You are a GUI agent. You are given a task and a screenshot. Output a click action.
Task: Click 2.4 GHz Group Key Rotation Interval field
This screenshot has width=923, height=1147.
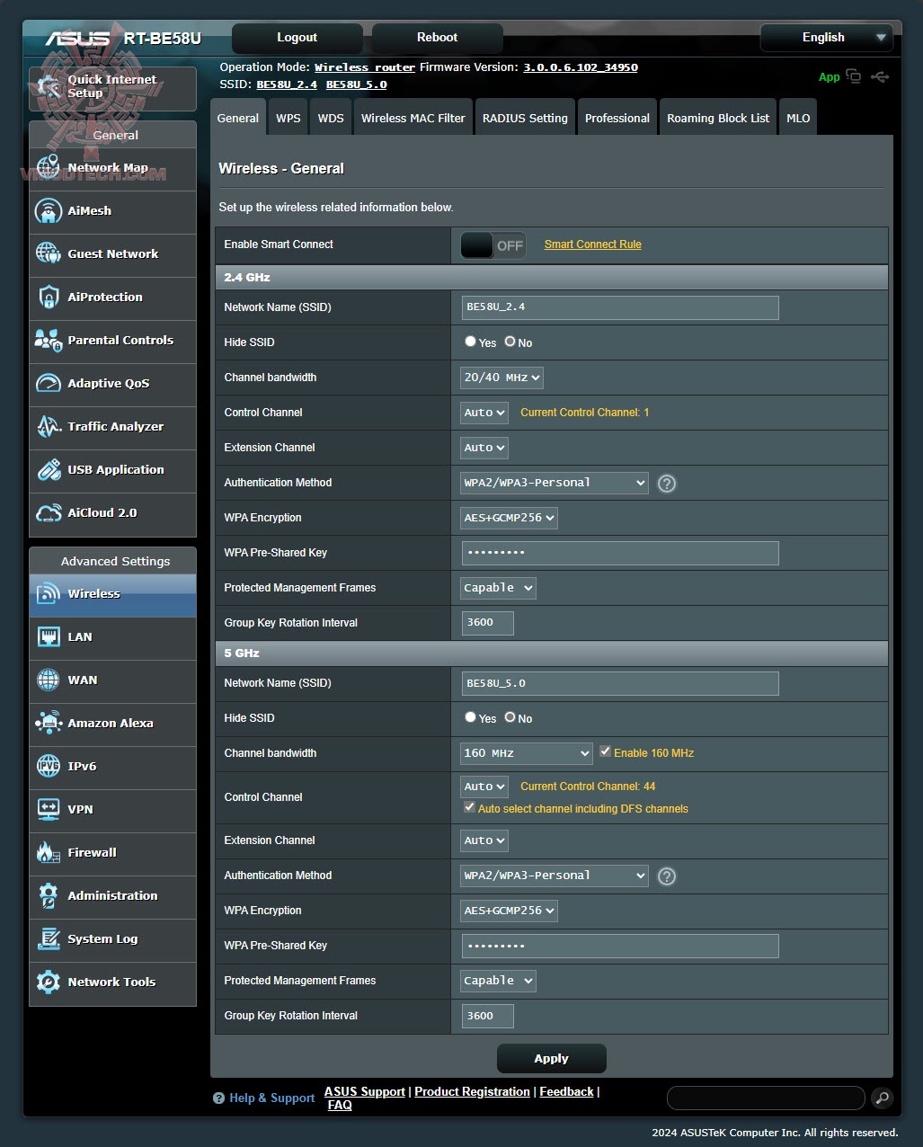(x=488, y=623)
